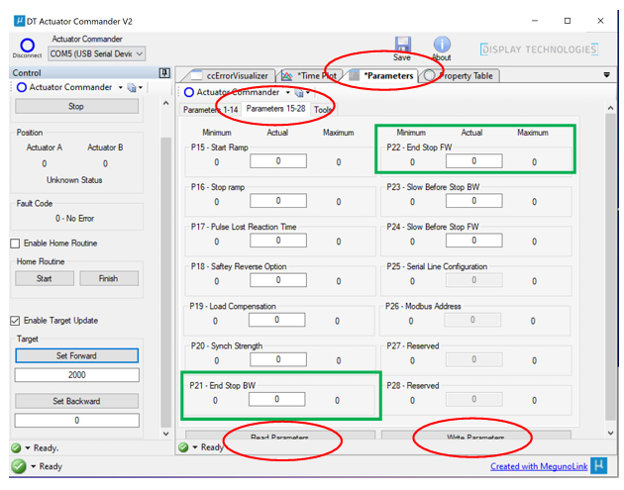Expand Actuator Commander dropdown in Control panel
624x490 pixels.
(122, 87)
